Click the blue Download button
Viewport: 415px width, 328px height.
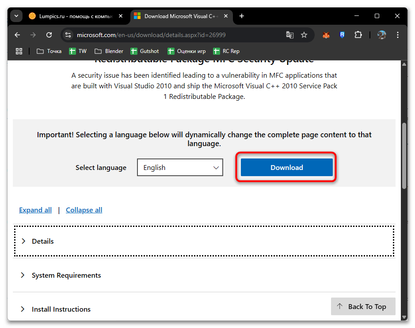287,167
